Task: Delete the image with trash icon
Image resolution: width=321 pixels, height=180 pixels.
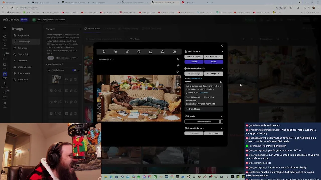Action: (178, 84)
